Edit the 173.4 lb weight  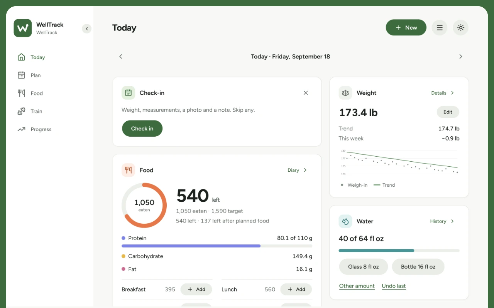click(x=448, y=112)
